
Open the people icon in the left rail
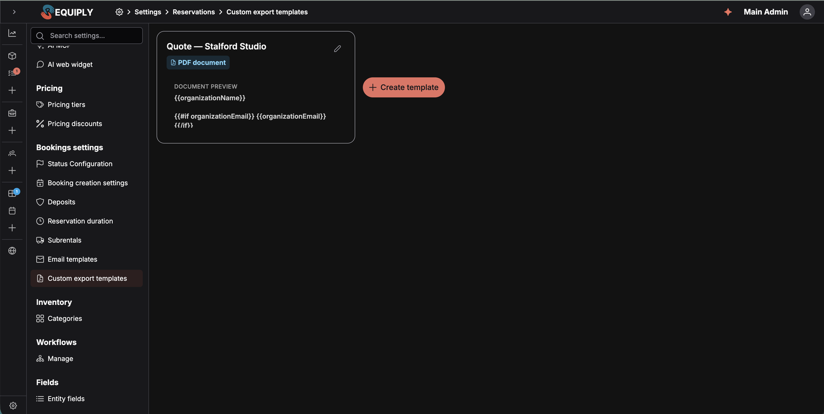pos(12,153)
